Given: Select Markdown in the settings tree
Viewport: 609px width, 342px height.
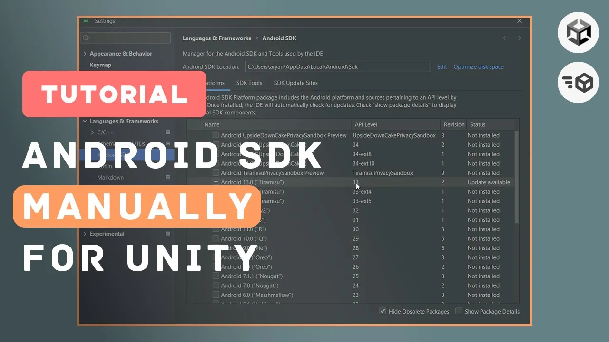Looking at the screenshot, I should tap(110, 178).
